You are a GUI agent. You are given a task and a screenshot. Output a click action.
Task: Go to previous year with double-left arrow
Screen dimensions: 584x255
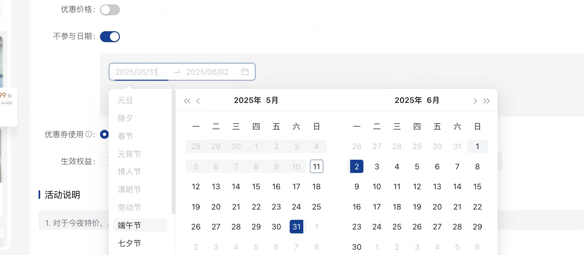point(187,101)
